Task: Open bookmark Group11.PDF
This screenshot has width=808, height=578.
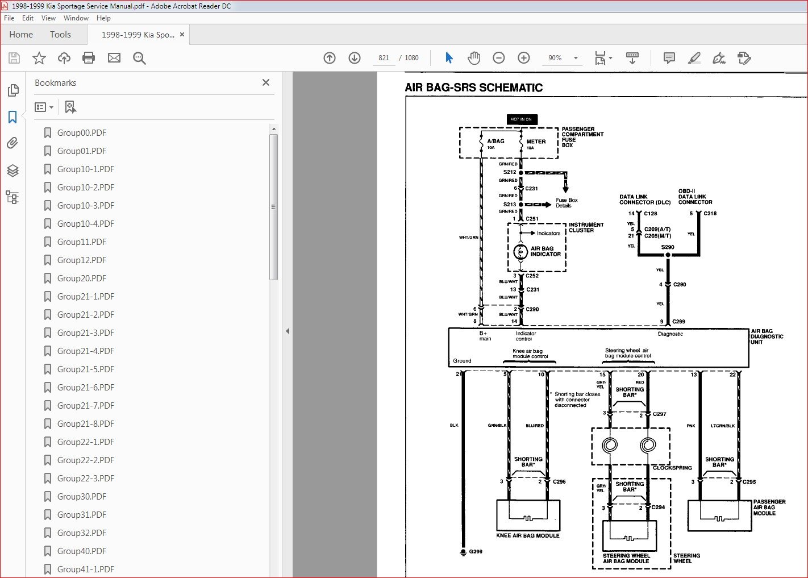Action: tap(82, 242)
